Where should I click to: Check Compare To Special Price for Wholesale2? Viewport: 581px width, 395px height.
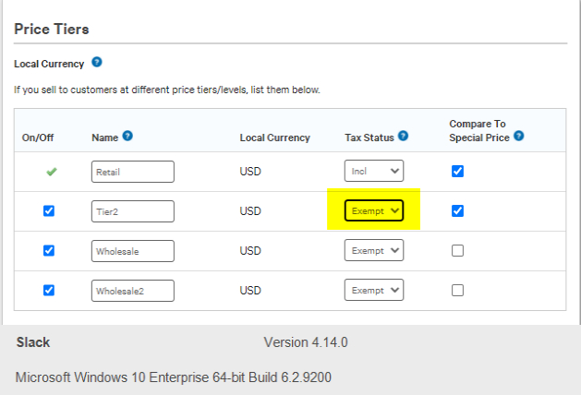[457, 290]
